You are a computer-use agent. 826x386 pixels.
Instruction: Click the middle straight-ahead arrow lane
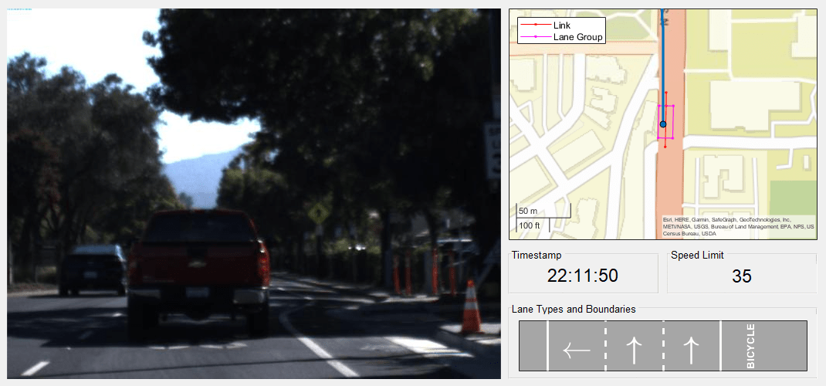635,350
